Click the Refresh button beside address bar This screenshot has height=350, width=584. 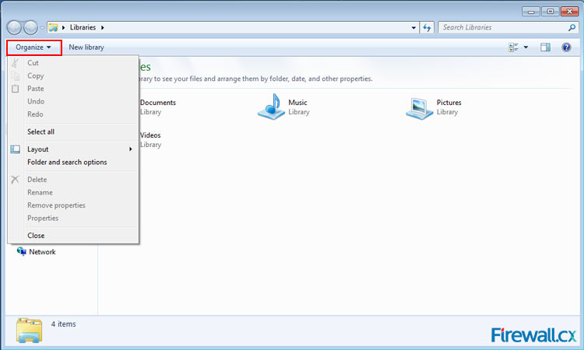point(427,27)
